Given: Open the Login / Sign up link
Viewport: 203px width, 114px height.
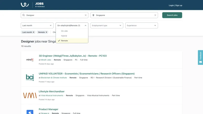Looking at the screenshot, I should point(175,5).
